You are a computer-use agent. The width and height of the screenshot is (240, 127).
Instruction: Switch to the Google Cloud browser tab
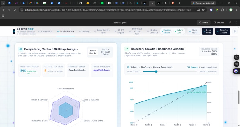click(x=31, y=3)
